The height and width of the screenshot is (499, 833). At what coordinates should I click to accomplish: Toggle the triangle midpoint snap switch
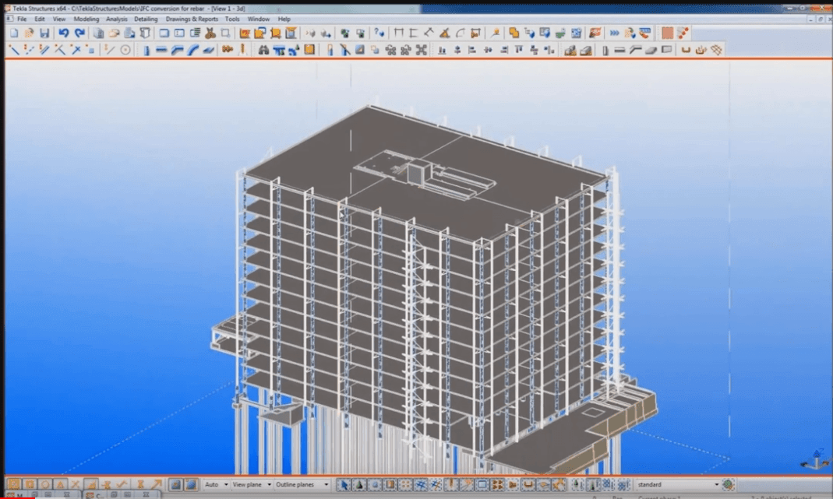(61, 485)
